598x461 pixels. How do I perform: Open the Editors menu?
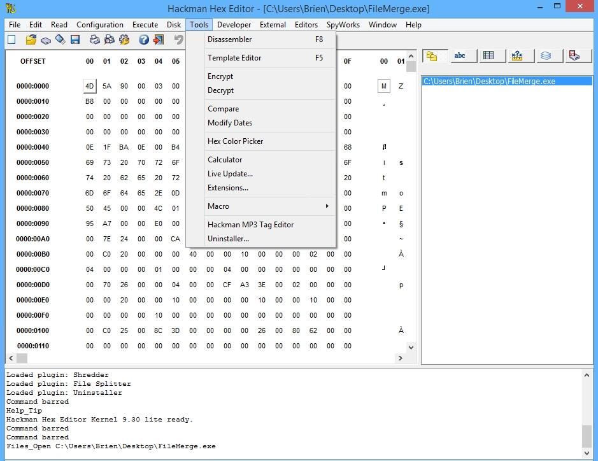306,25
